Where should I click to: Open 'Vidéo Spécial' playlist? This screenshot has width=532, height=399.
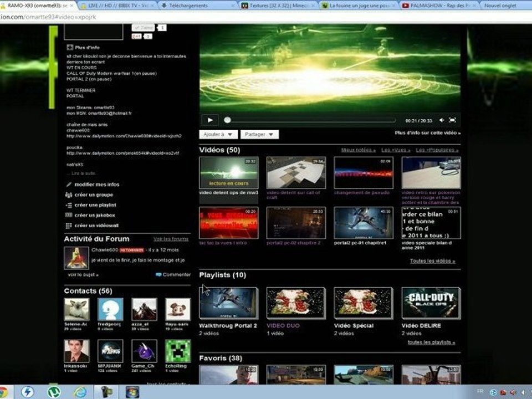coord(364,303)
